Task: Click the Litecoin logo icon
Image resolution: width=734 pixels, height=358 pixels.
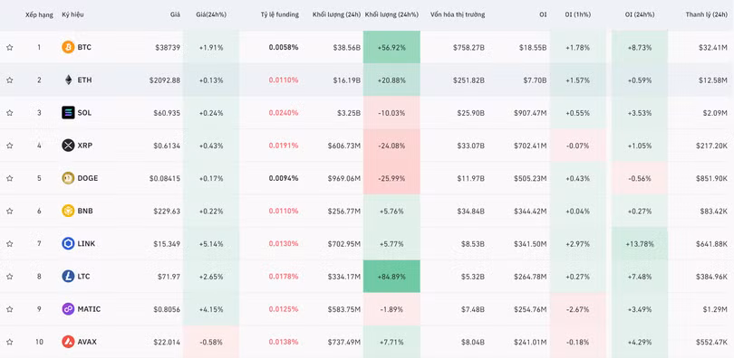Action: pyautogui.click(x=68, y=277)
